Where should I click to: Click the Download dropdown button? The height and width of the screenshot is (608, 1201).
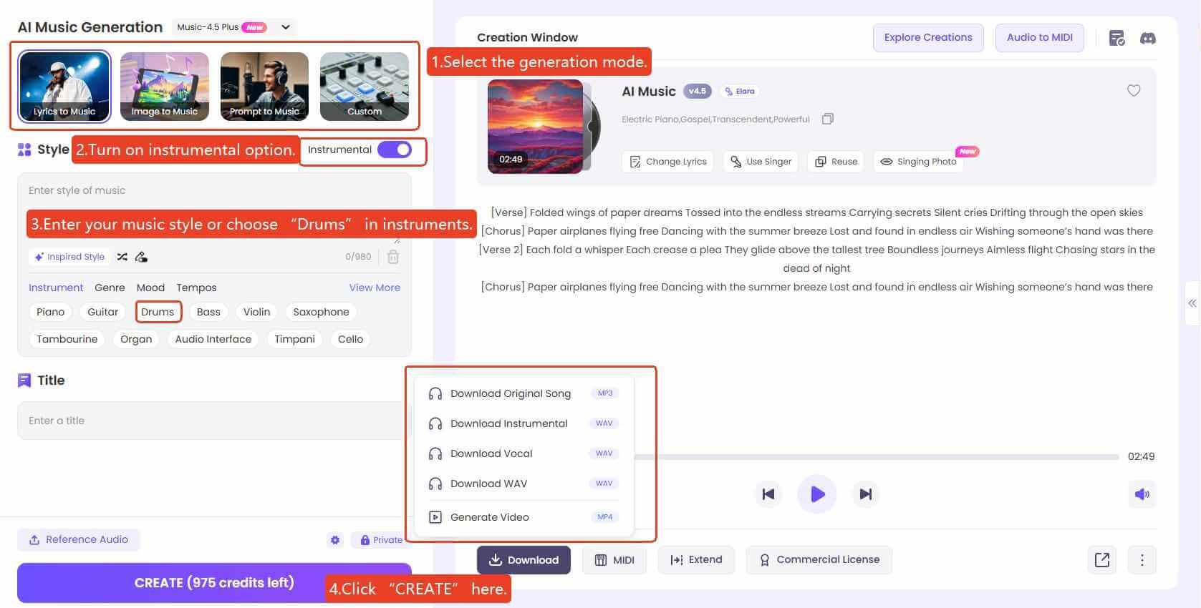(524, 560)
